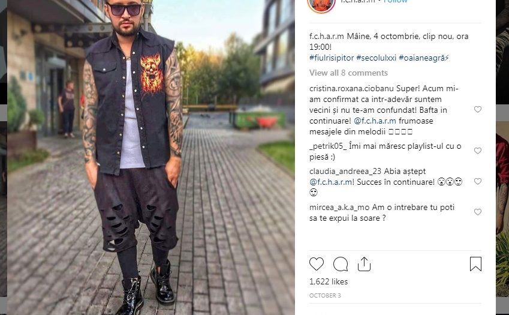Expand View all 8 comments

[348, 73]
